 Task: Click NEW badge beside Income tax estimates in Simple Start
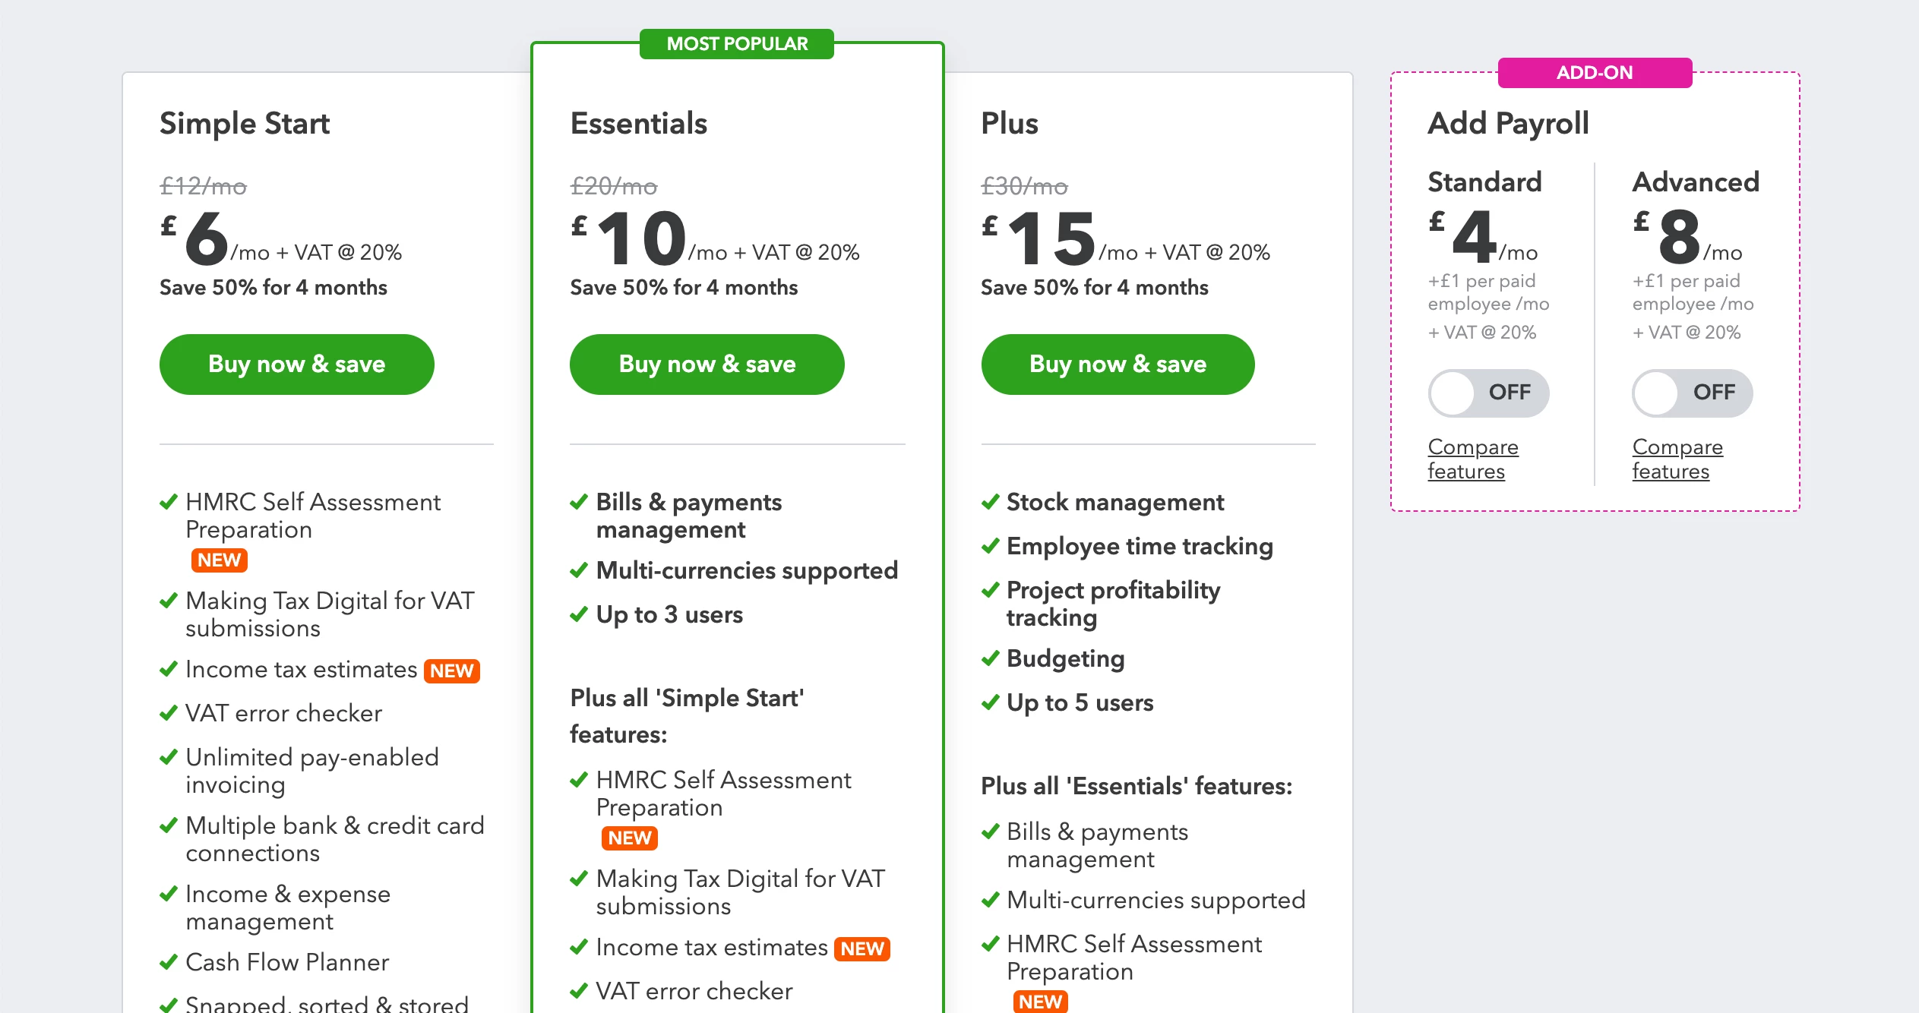click(x=452, y=671)
